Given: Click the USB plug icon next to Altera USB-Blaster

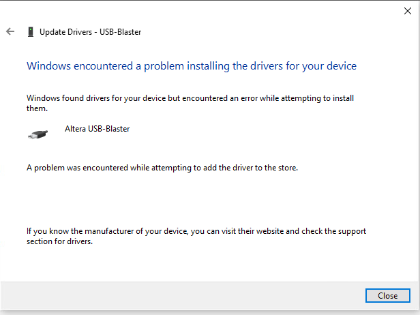Looking at the screenshot, I should tap(37, 134).
